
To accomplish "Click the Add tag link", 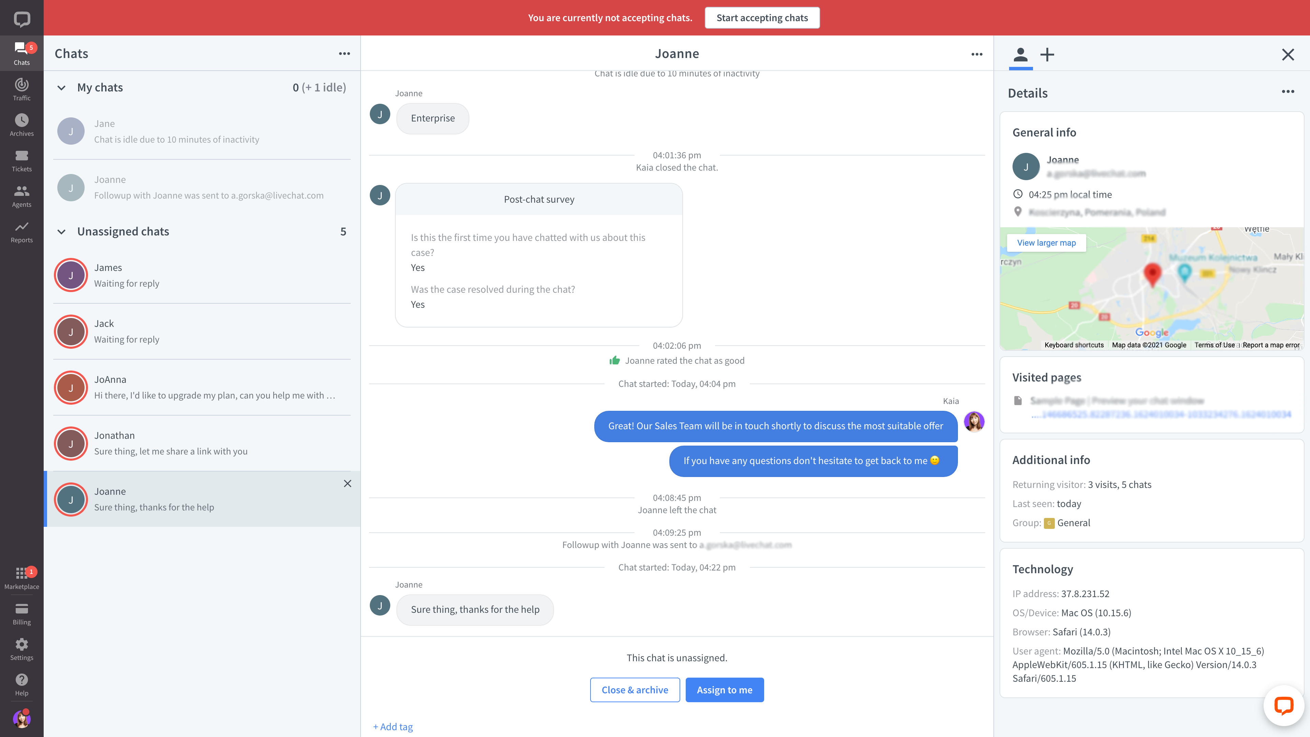I will (x=393, y=726).
